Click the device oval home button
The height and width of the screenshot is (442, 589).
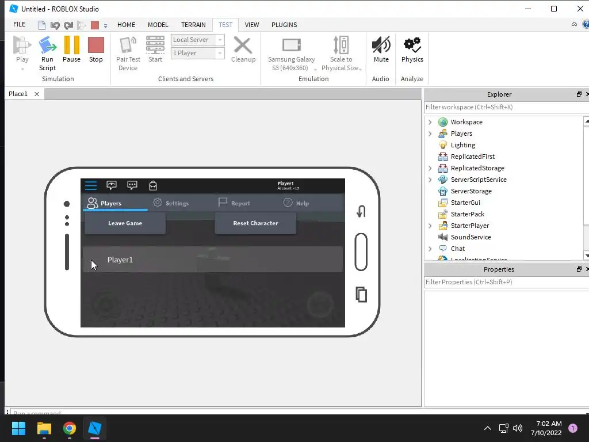[x=361, y=252]
